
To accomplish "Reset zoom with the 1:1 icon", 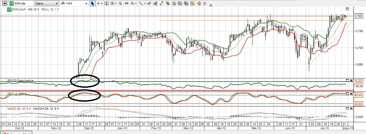I will (126, 3).
